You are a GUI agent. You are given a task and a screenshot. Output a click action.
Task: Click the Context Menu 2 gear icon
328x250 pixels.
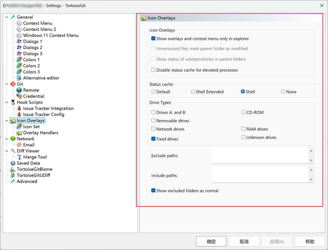click(19, 29)
